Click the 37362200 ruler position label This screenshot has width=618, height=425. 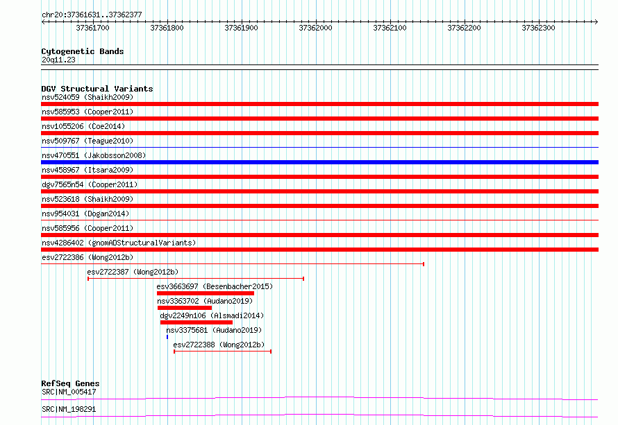click(x=465, y=28)
